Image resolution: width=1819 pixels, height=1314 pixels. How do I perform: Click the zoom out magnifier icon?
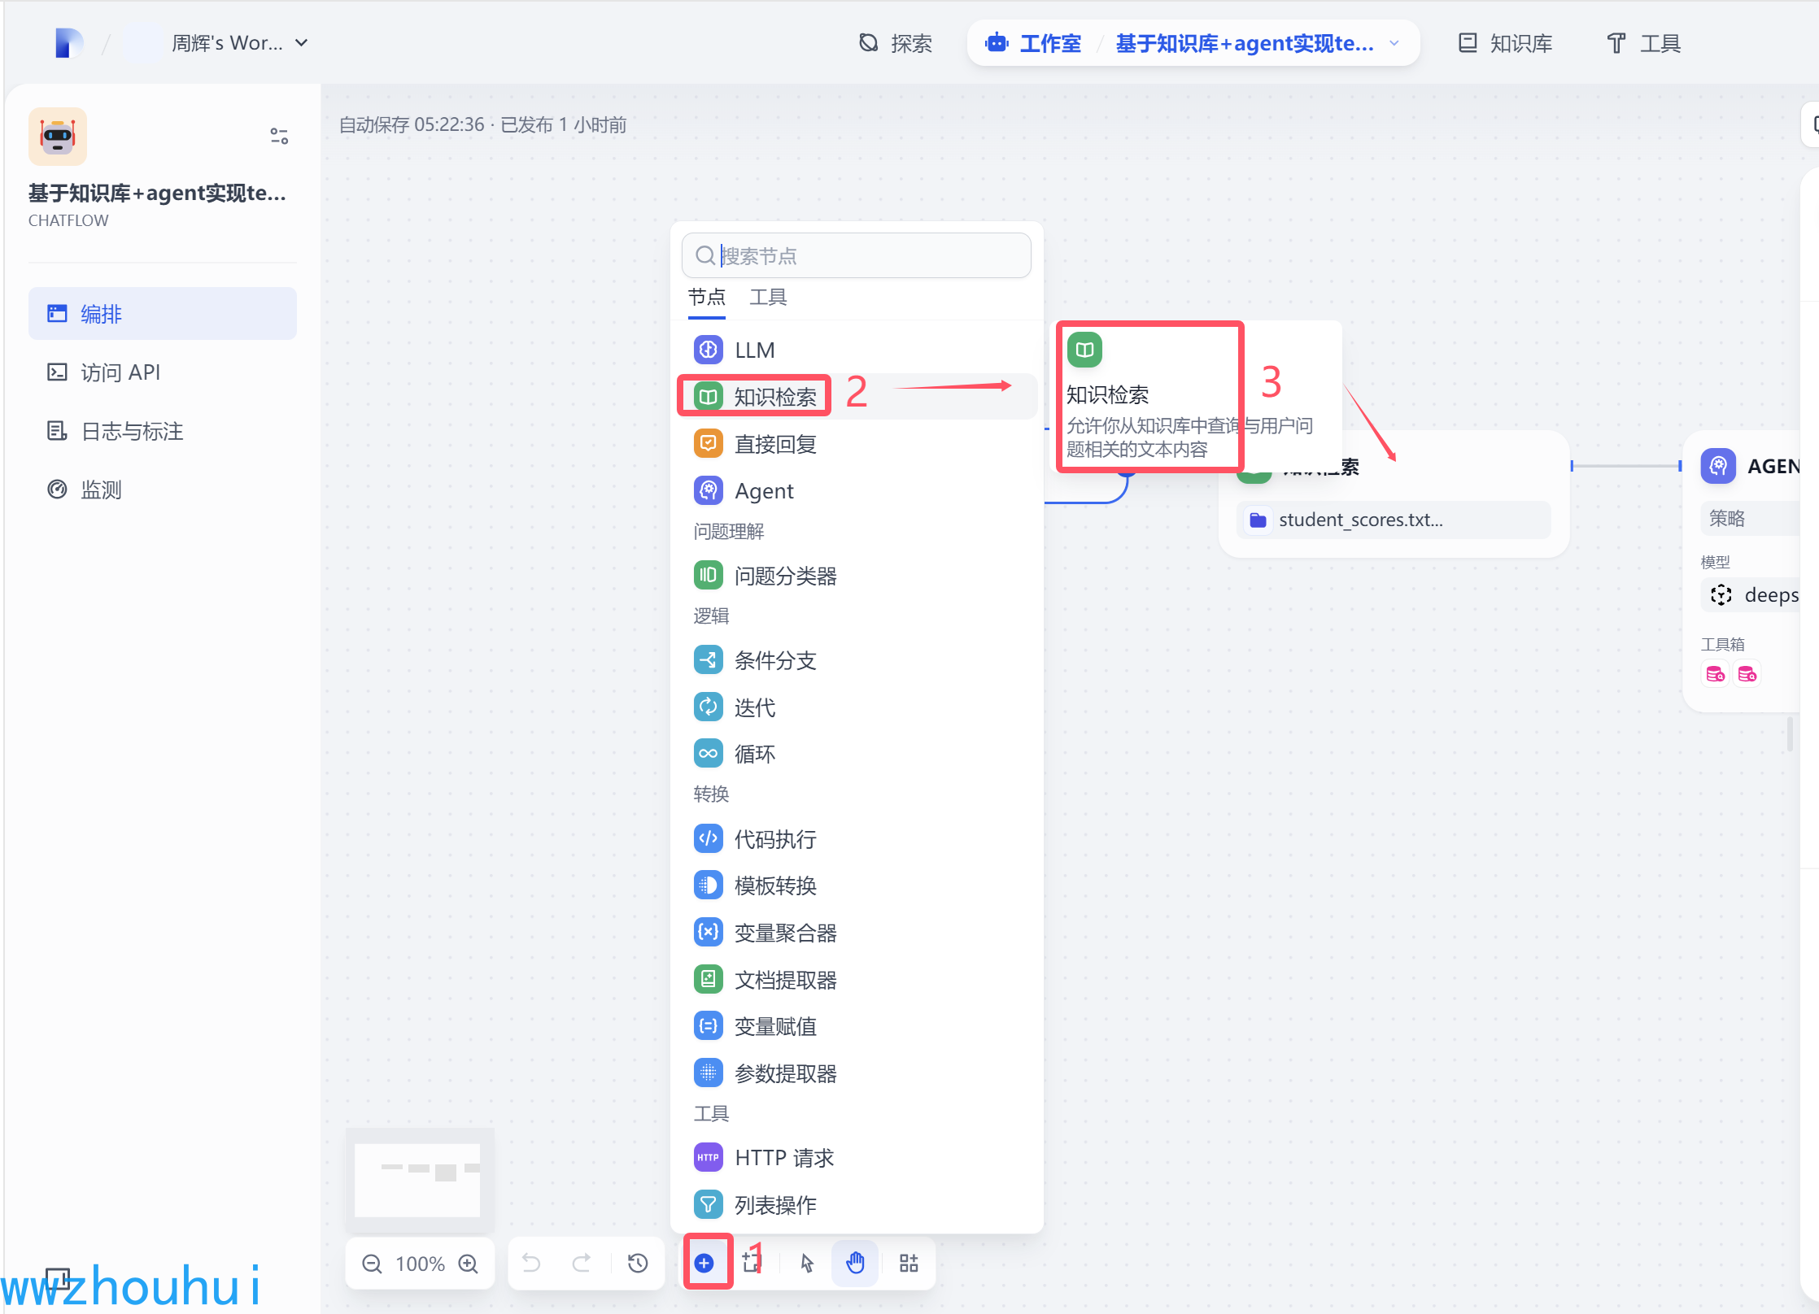coord(372,1264)
